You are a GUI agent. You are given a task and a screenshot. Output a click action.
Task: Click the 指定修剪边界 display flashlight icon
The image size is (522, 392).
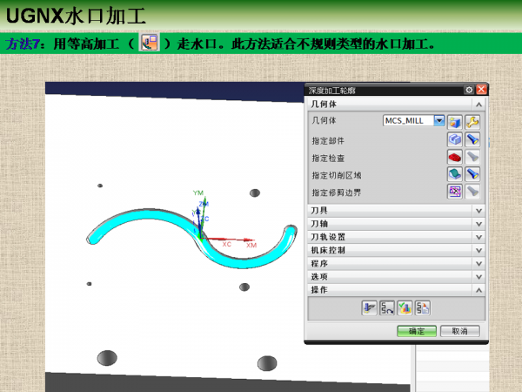472,192
